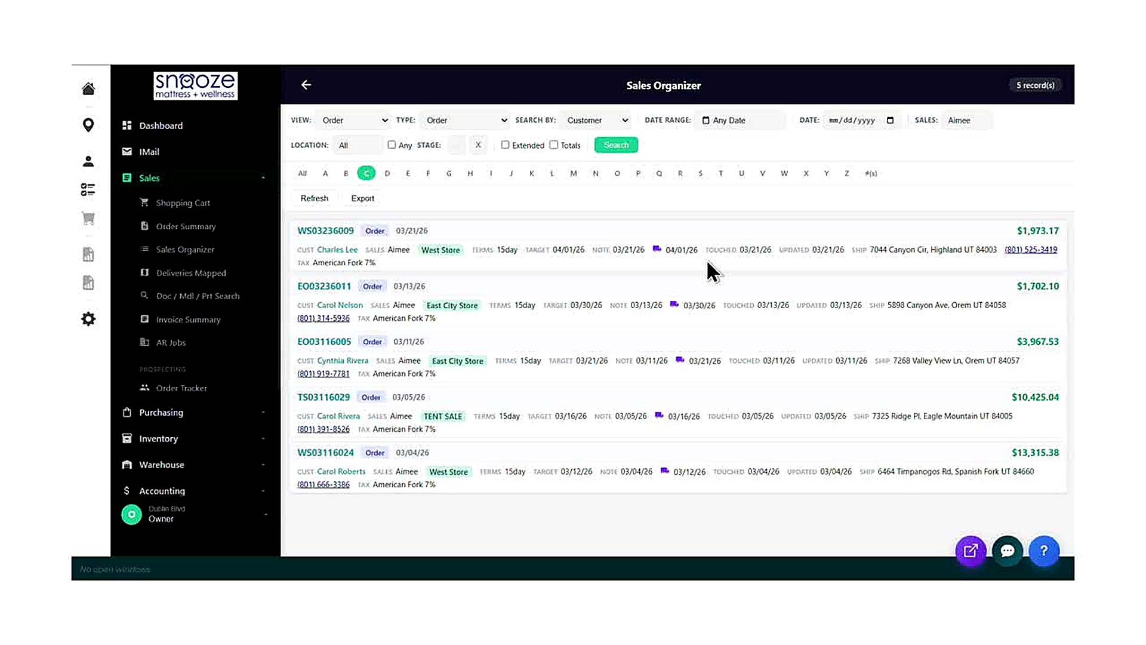The width and height of the screenshot is (1146, 645).
Task: Click truck icon on Charles Lee order
Action: [x=657, y=249]
